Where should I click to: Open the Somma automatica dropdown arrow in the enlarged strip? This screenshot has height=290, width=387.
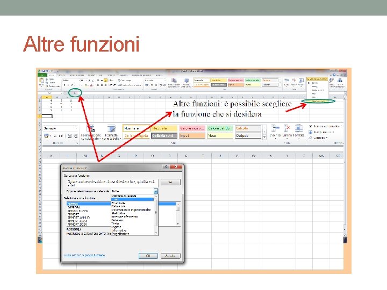click(342, 126)
